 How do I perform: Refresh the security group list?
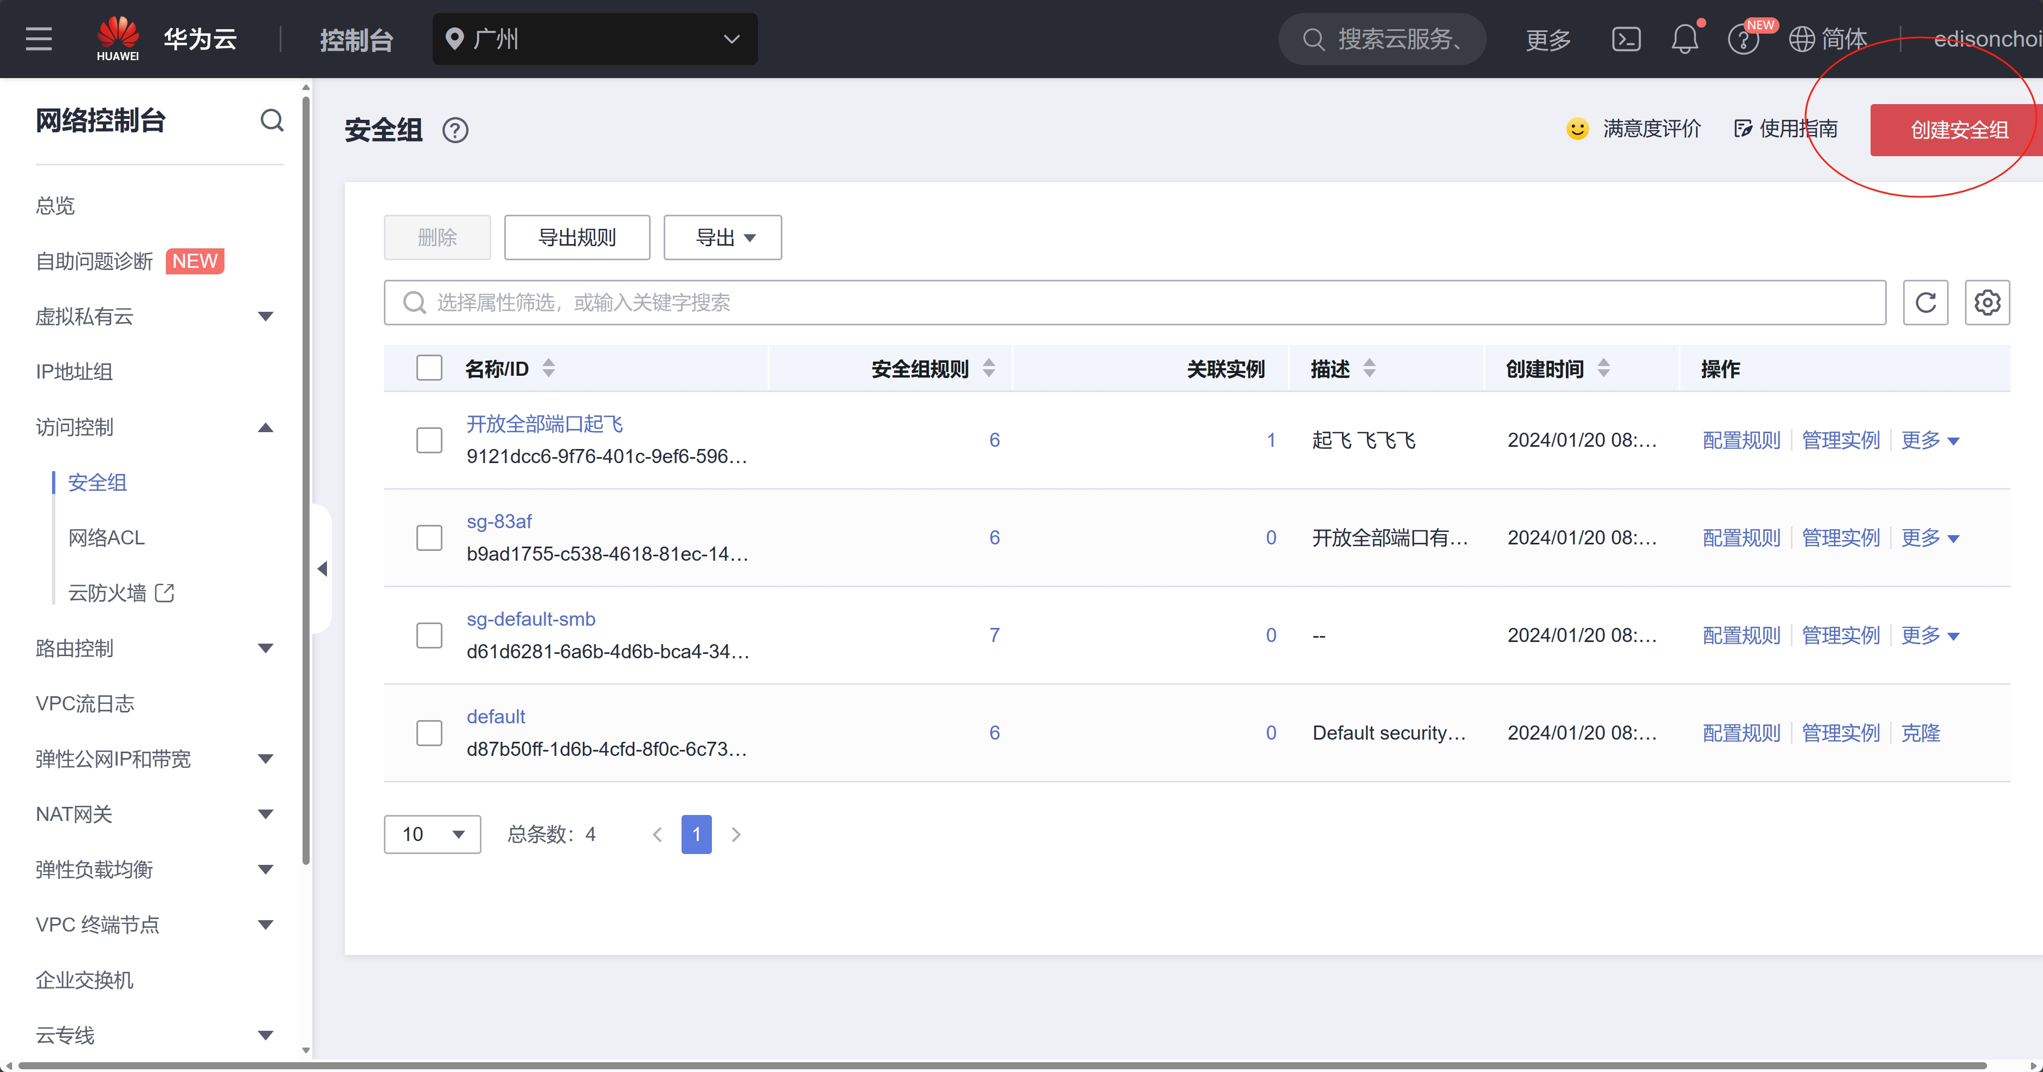[1926, 302]
